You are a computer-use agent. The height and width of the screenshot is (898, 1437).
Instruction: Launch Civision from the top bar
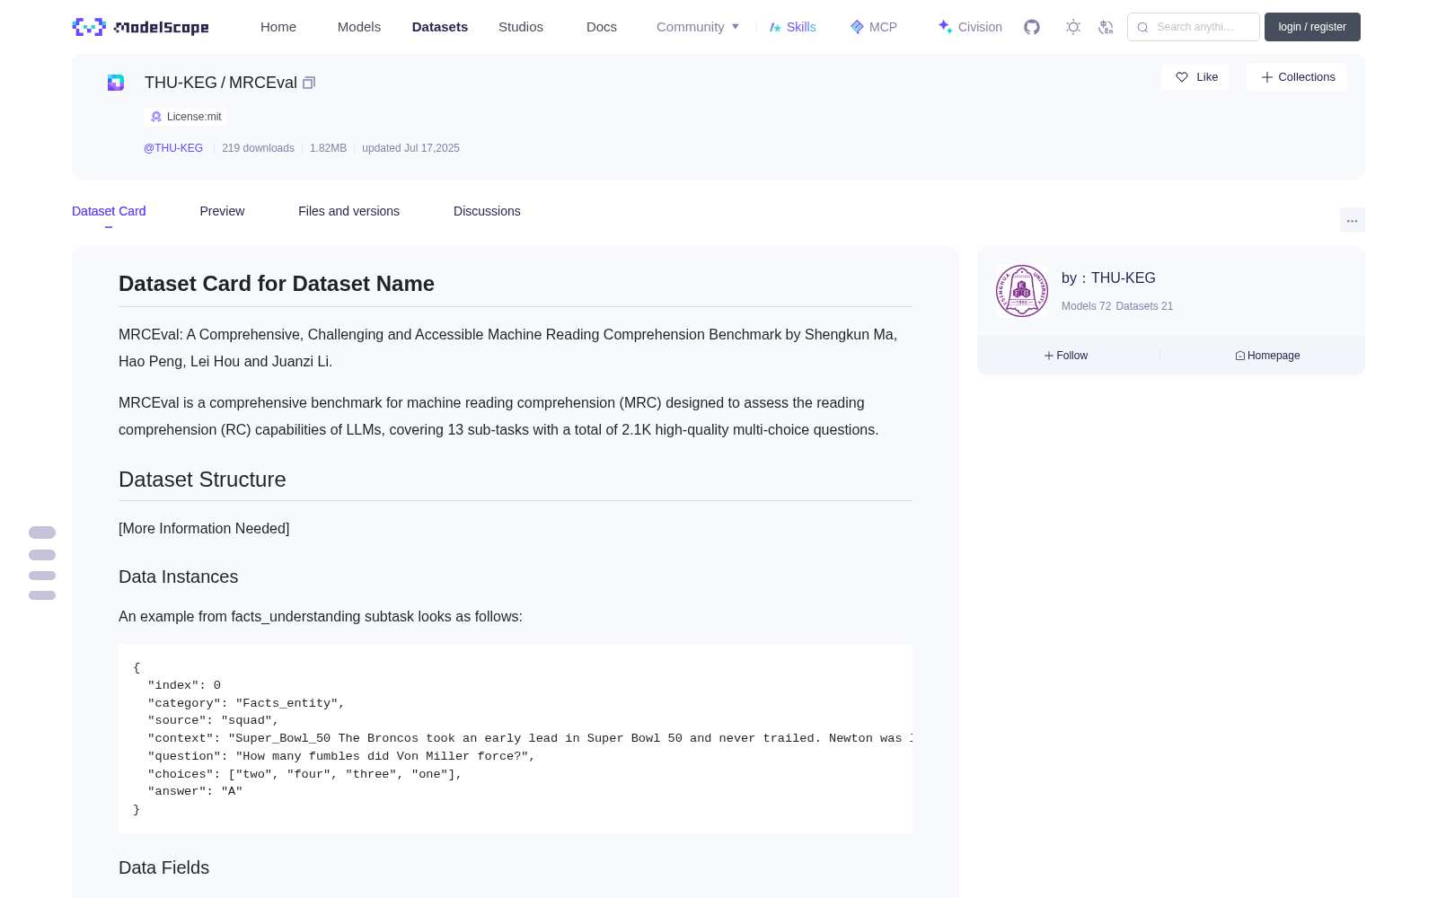tap(970, 27)
